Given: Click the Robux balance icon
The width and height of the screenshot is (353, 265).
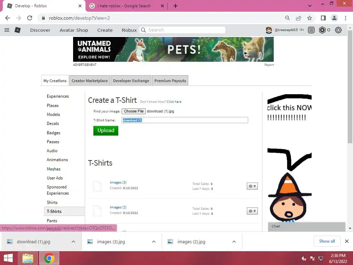Looking at the screenshot, I should coord(322,30).
